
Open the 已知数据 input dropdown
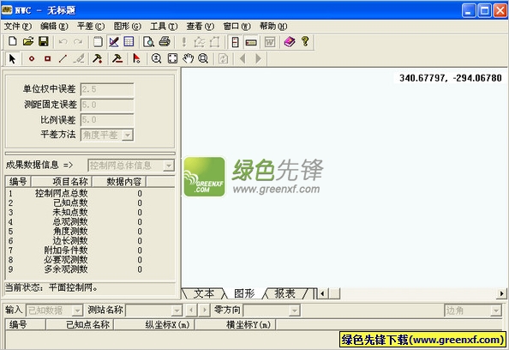77,311
